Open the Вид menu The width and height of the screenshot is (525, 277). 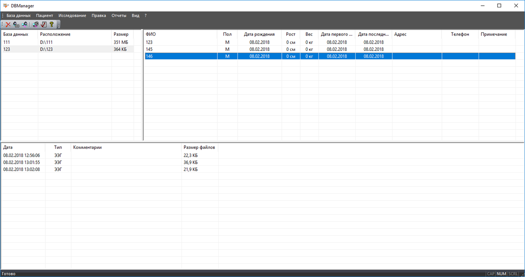(136, 15)
